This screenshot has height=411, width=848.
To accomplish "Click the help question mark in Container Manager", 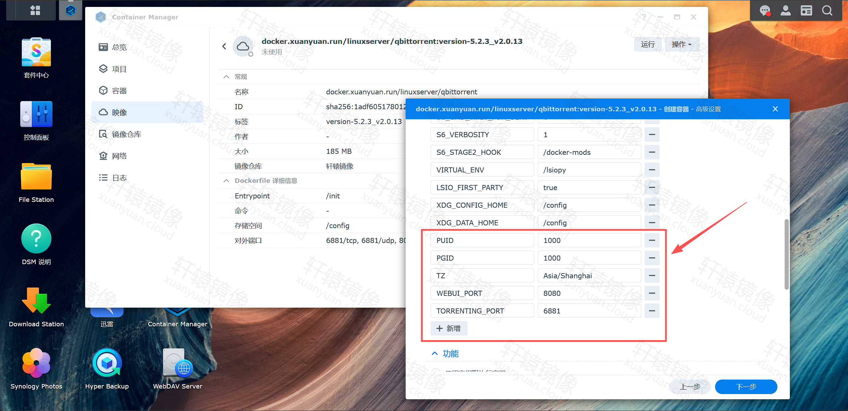I will coord(643,17).
